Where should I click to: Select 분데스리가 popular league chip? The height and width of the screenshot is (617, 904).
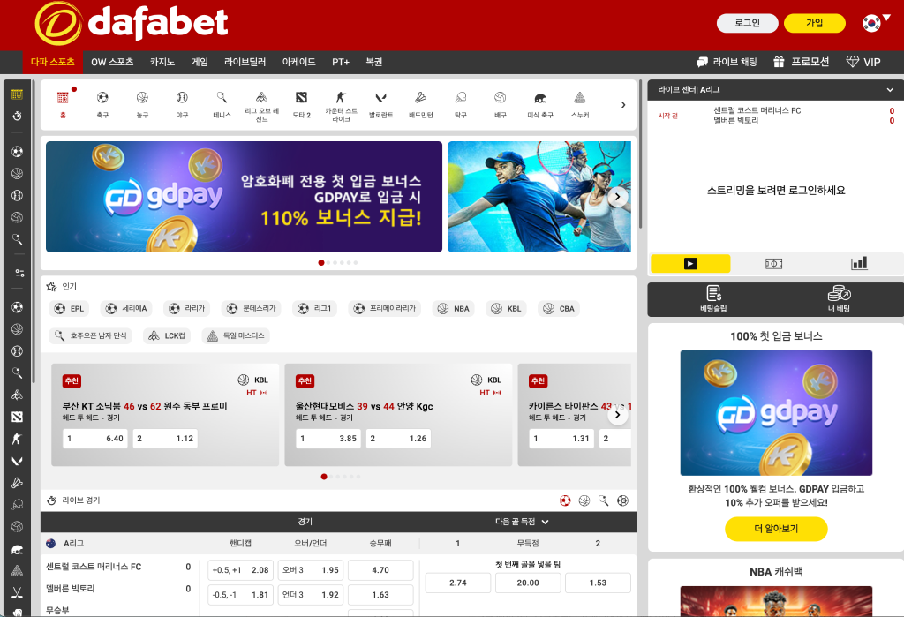251,309
